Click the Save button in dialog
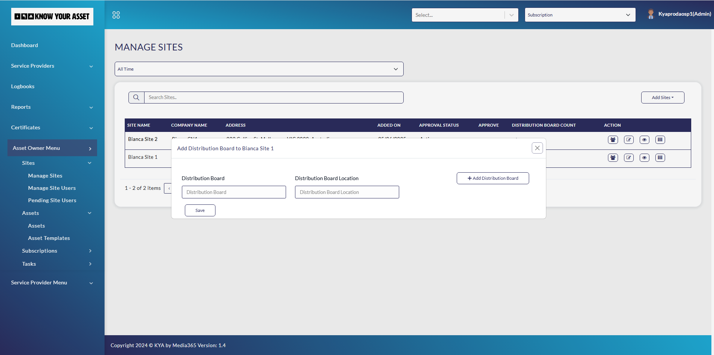The image size is (714, 355). [x=200, y=210]
